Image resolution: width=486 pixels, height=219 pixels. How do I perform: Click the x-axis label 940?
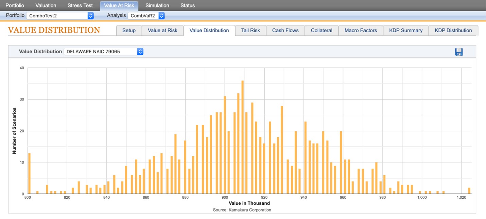(x=303, y=198)
